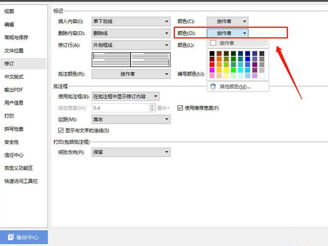Pick the magenta swatch
This screenshot has width=328, height=246.
coord(212,70)
